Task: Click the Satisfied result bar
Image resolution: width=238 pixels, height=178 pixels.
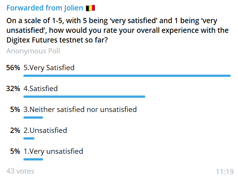Action: point(84,97)
